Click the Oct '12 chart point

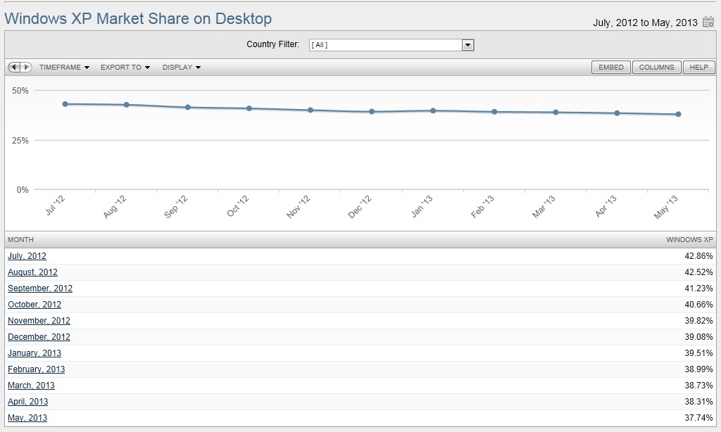(x=249, y=108)
